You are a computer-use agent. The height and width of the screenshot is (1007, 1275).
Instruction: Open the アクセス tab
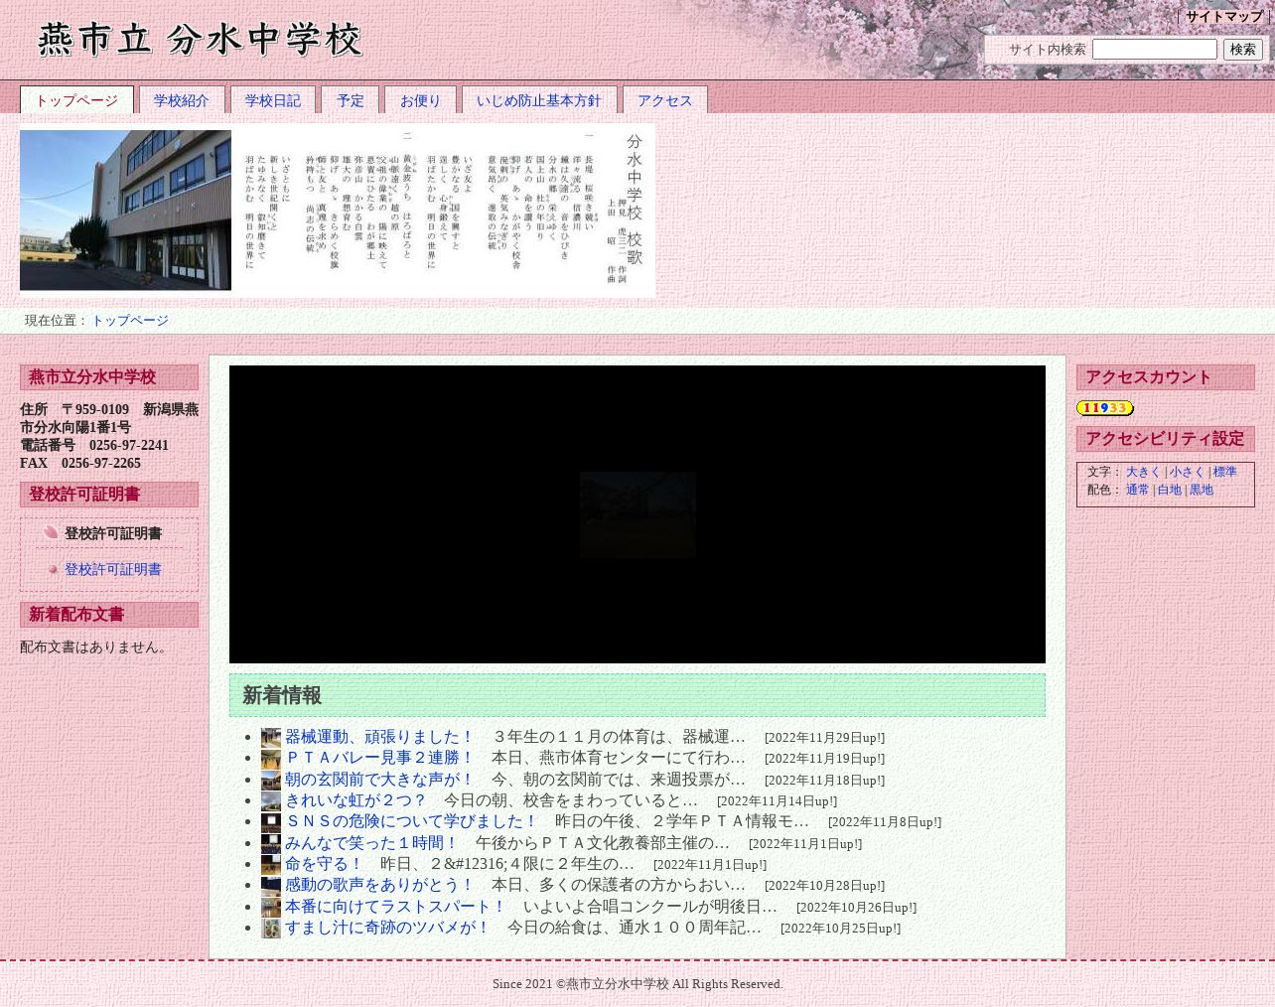(665, 100)
